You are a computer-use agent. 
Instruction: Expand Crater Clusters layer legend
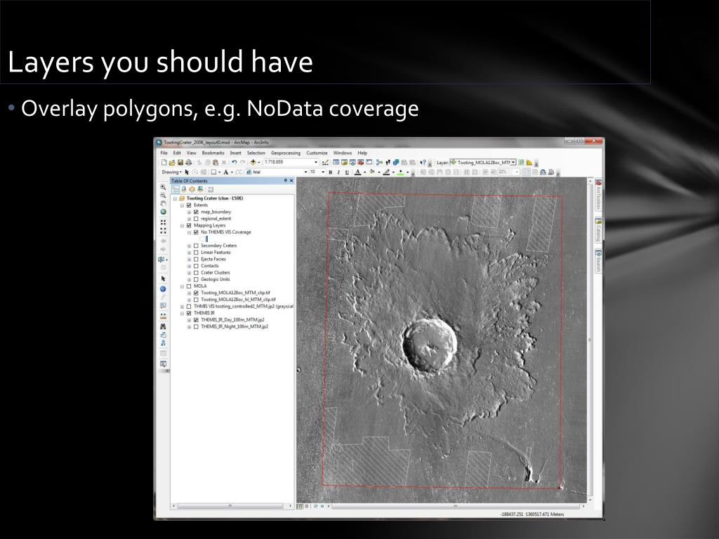pyautogui.click(x=189, y=273)
